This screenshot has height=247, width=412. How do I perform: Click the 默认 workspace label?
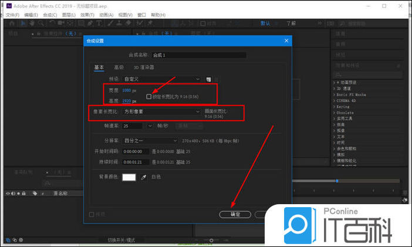click(x=265, y=23)
